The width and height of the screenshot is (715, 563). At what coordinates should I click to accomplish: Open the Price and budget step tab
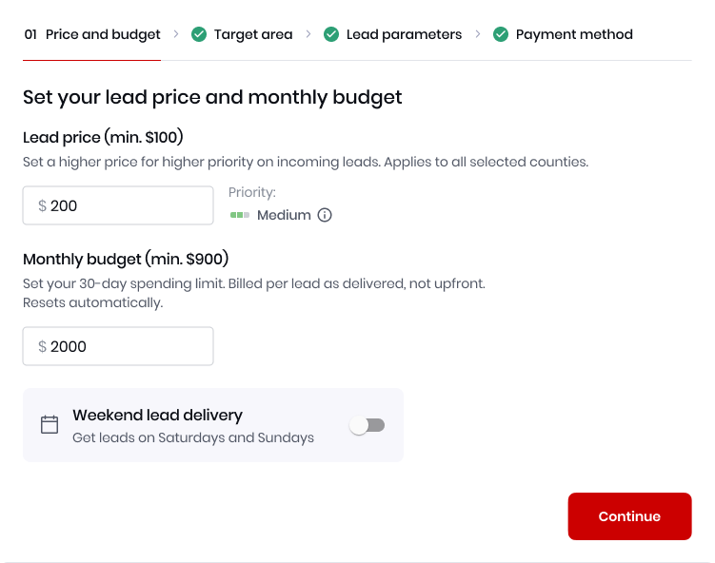coord(92,34)
